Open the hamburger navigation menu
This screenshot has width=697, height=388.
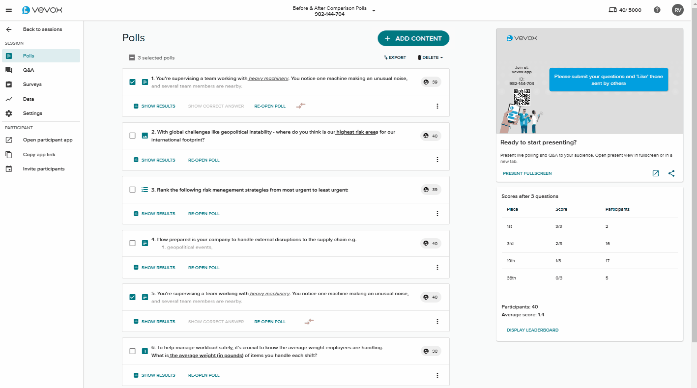[x=9, y=10]
